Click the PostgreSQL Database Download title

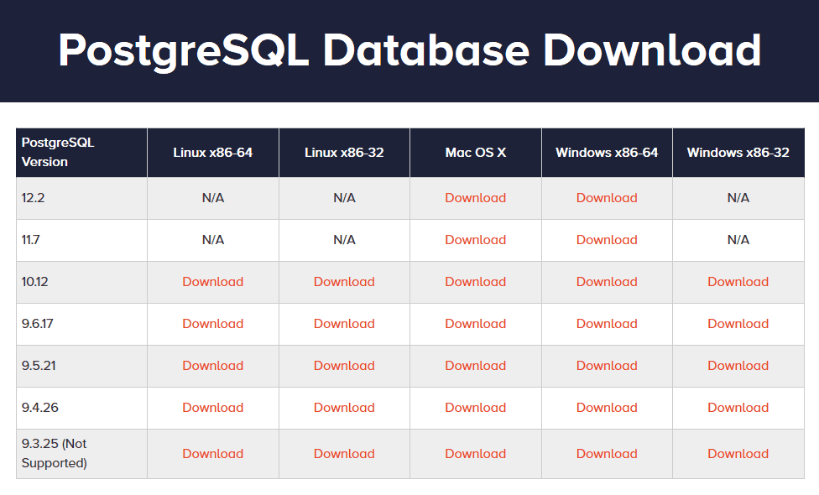coord(409,50)
